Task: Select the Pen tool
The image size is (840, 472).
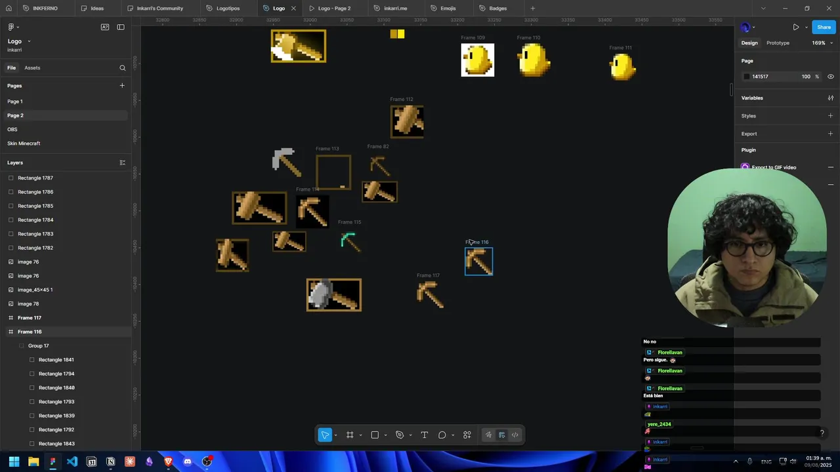Action: click(400, 435)
